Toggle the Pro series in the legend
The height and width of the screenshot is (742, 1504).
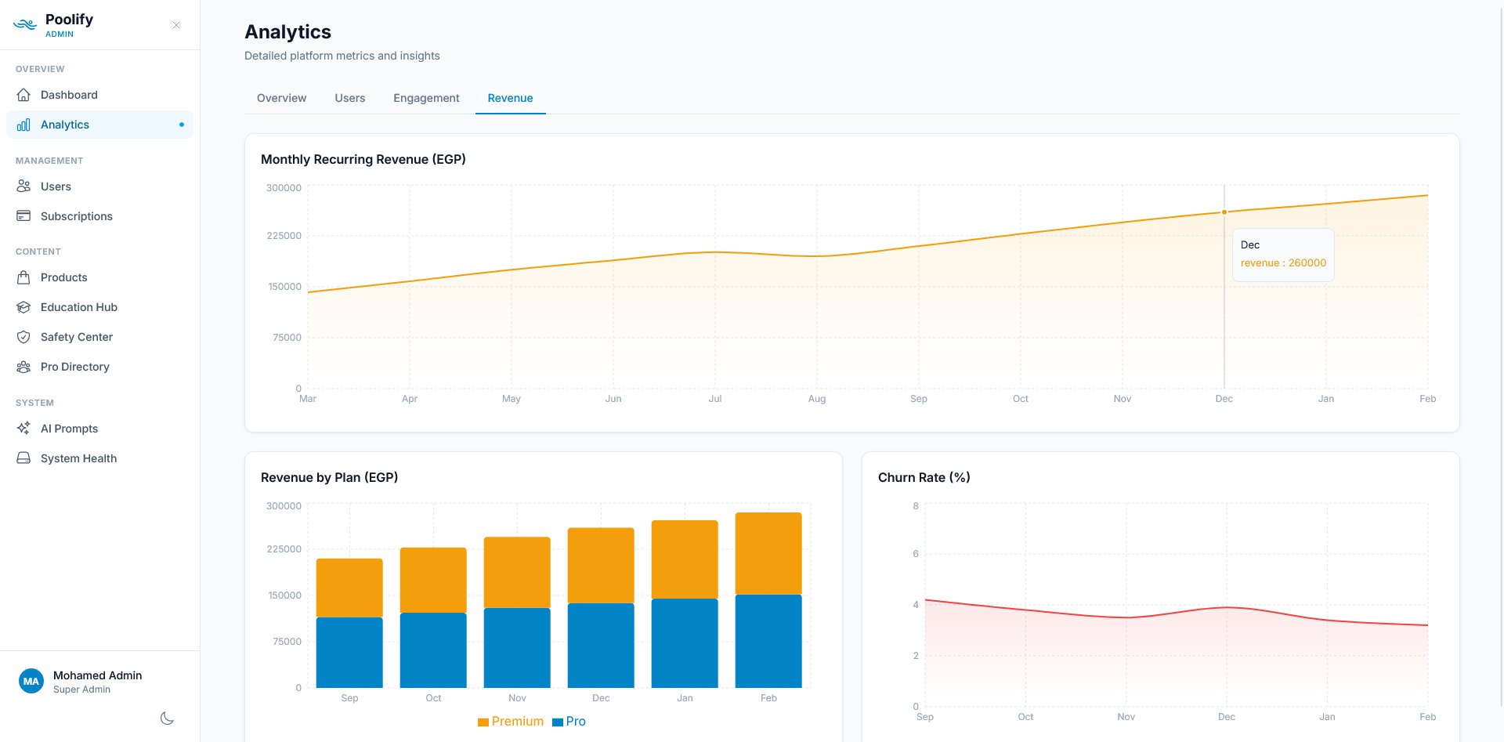(x=569, y=721)
